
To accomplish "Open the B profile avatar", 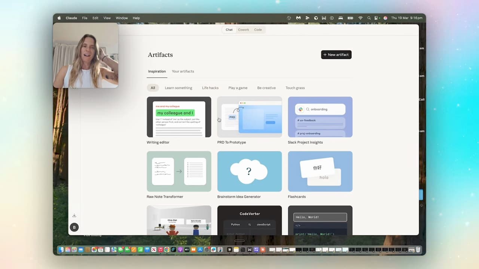I will (74, 227).
